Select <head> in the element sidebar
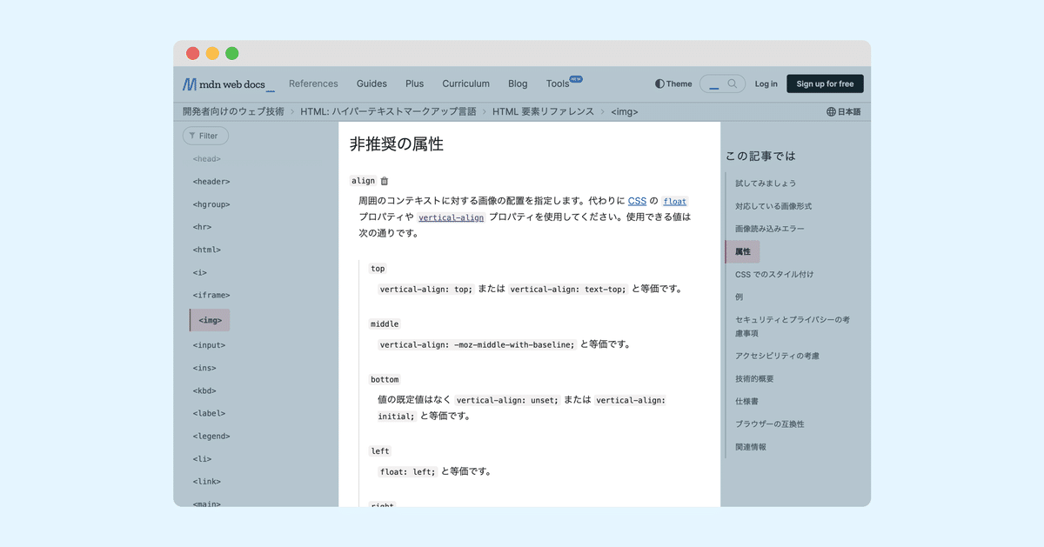Image resolution: width=1044 pixels, height=547 pixels. click(x=206, y=158)
